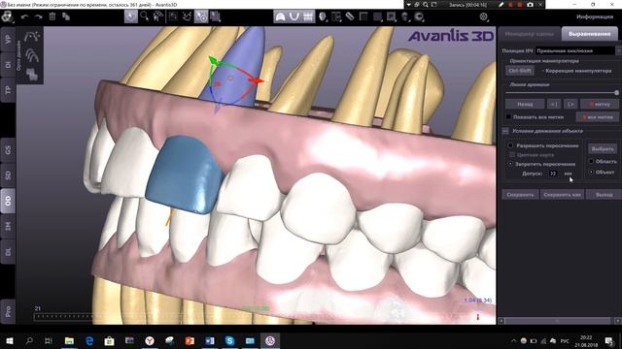
Task: Open the GS side tab
Action: pos(8,150)
